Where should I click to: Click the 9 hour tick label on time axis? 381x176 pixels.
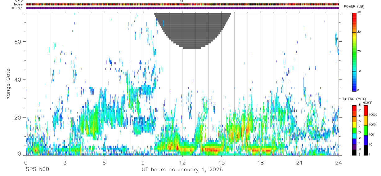[143, 162]
